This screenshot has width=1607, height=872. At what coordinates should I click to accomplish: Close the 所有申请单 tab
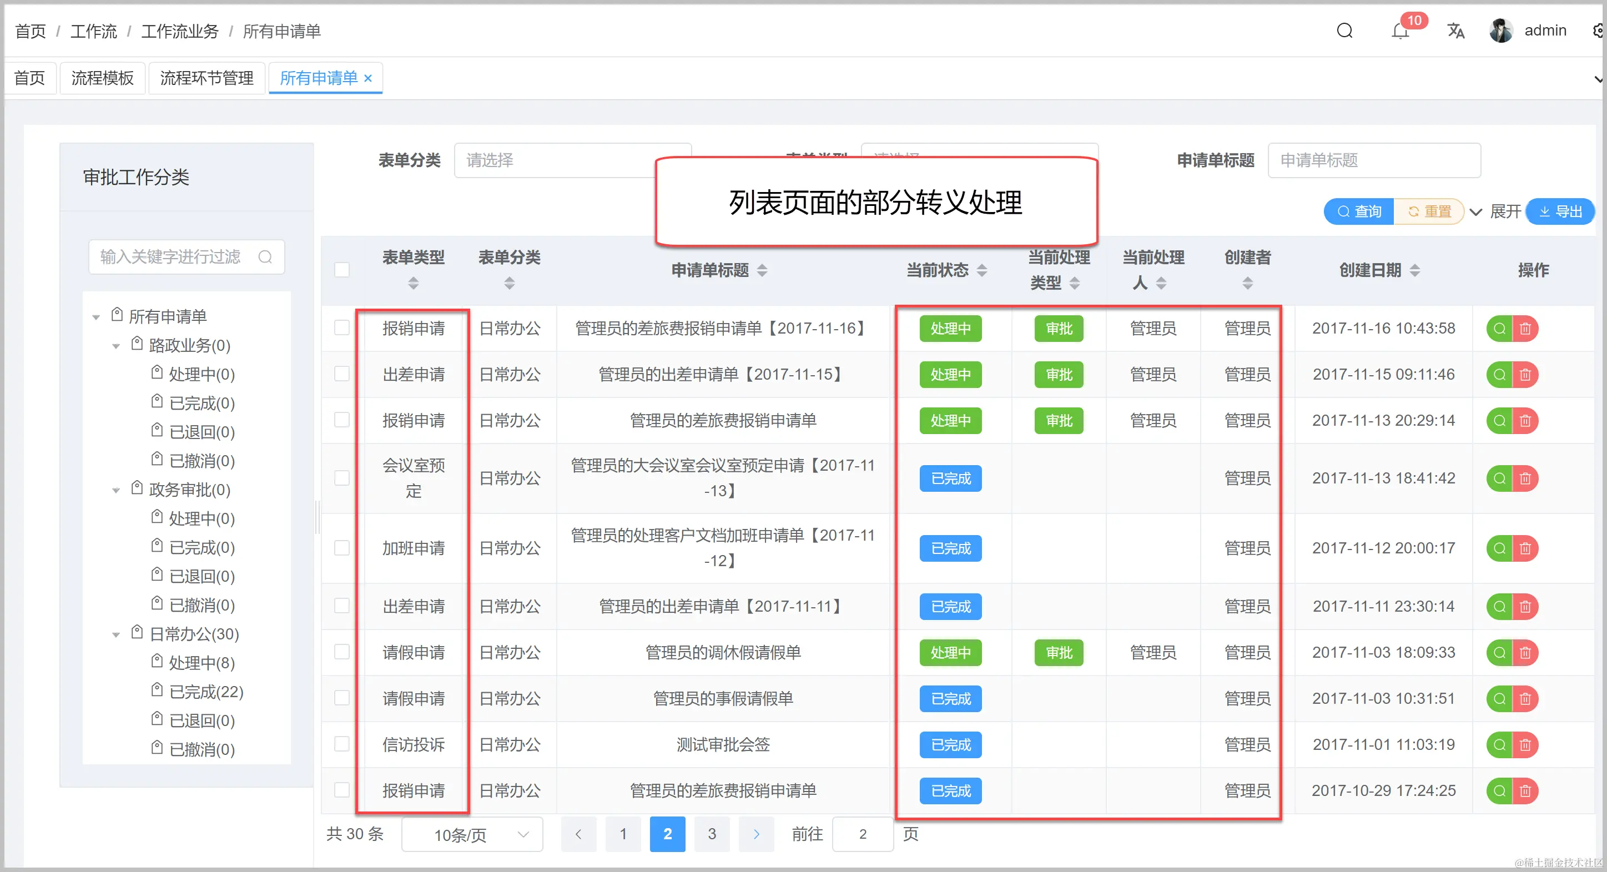[368, 79]
